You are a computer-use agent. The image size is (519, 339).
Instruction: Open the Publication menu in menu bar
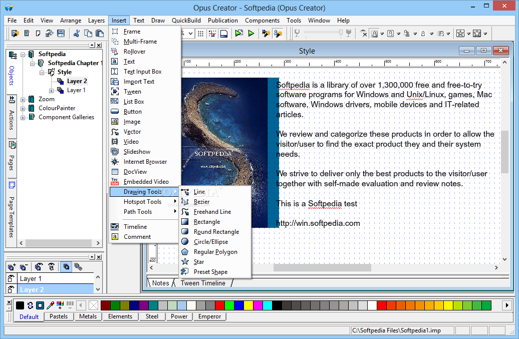[x=223, y=21]
